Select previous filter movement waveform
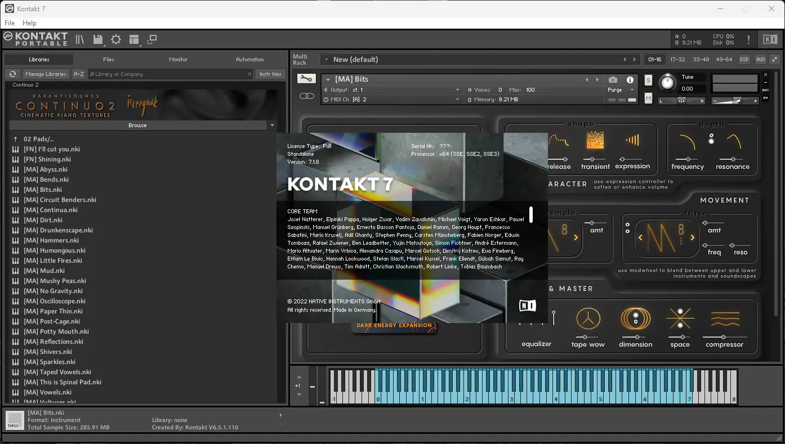Screen dimensions: 785x444 click(x=641, y=237)
